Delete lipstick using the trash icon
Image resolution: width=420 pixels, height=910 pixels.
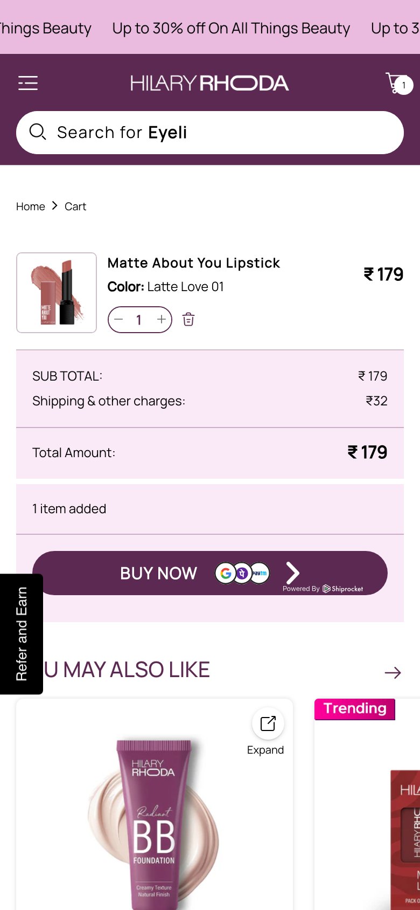[188, 320]
